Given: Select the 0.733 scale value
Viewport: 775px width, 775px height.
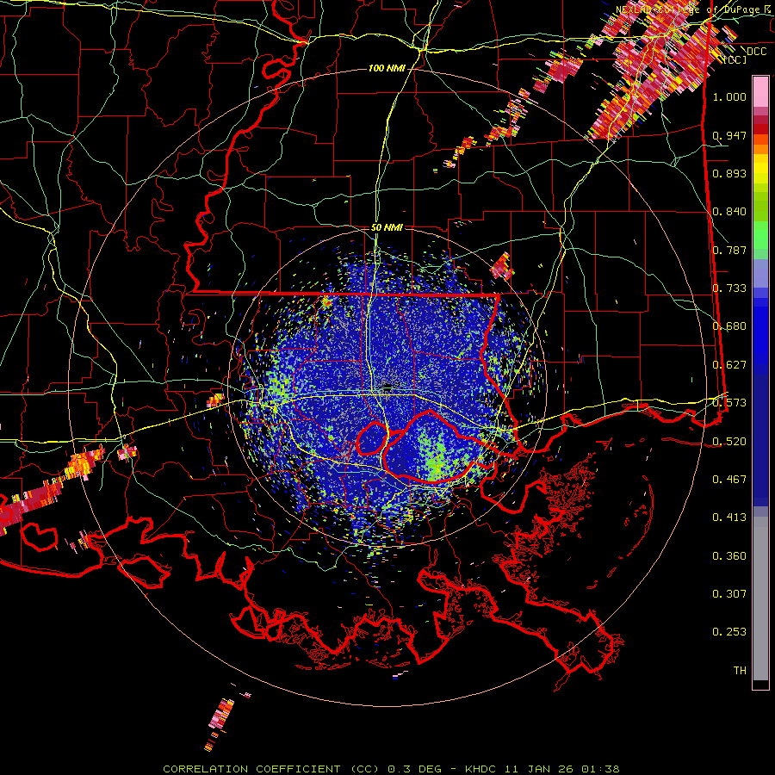Looking at the screenshot, I should (729, 288).
